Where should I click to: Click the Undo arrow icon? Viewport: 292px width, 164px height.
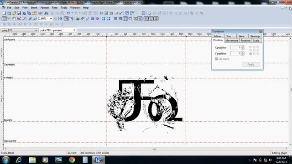(x=68, y=13)
